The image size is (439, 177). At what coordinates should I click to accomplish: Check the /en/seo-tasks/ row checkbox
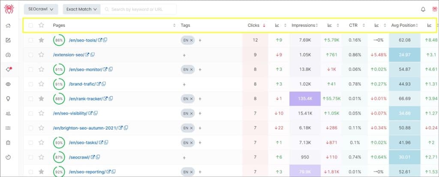(x=30, y=143)
